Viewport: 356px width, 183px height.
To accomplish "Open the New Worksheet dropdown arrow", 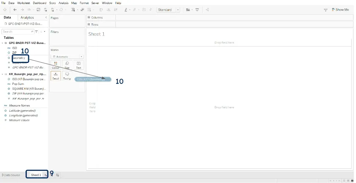I will [x=77, y=10].
